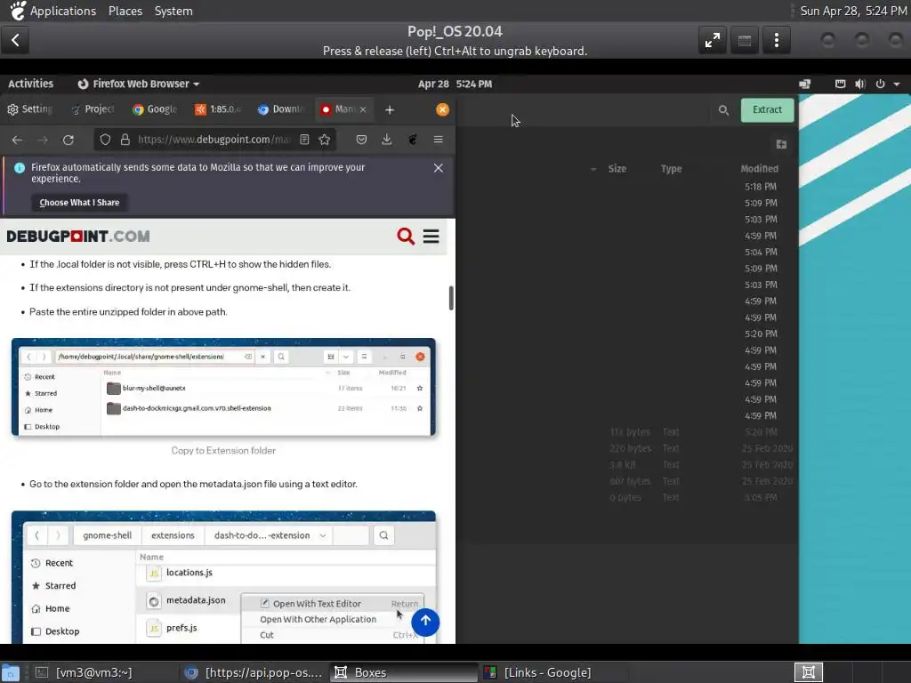The height and width of the screenshot is (683, 911).
Task: Close the active Firefox tab
Action: click(x=363, y=109)
